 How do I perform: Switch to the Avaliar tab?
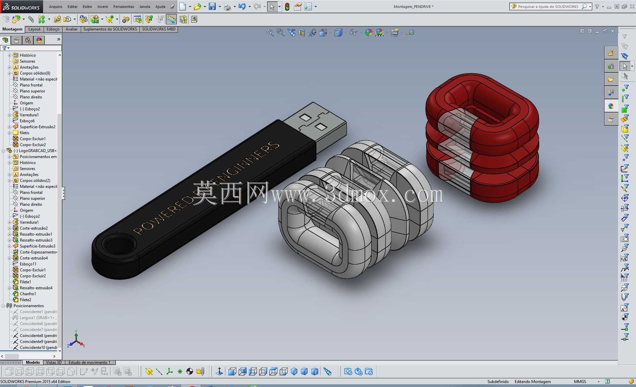point(72,29)
